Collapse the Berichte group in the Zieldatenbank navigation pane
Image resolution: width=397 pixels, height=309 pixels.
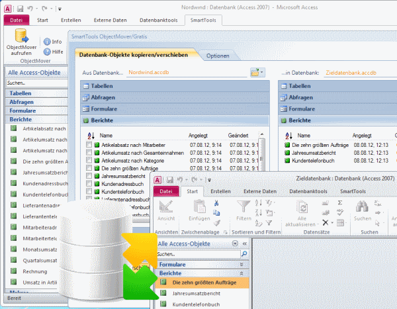(x=202, y=273)
